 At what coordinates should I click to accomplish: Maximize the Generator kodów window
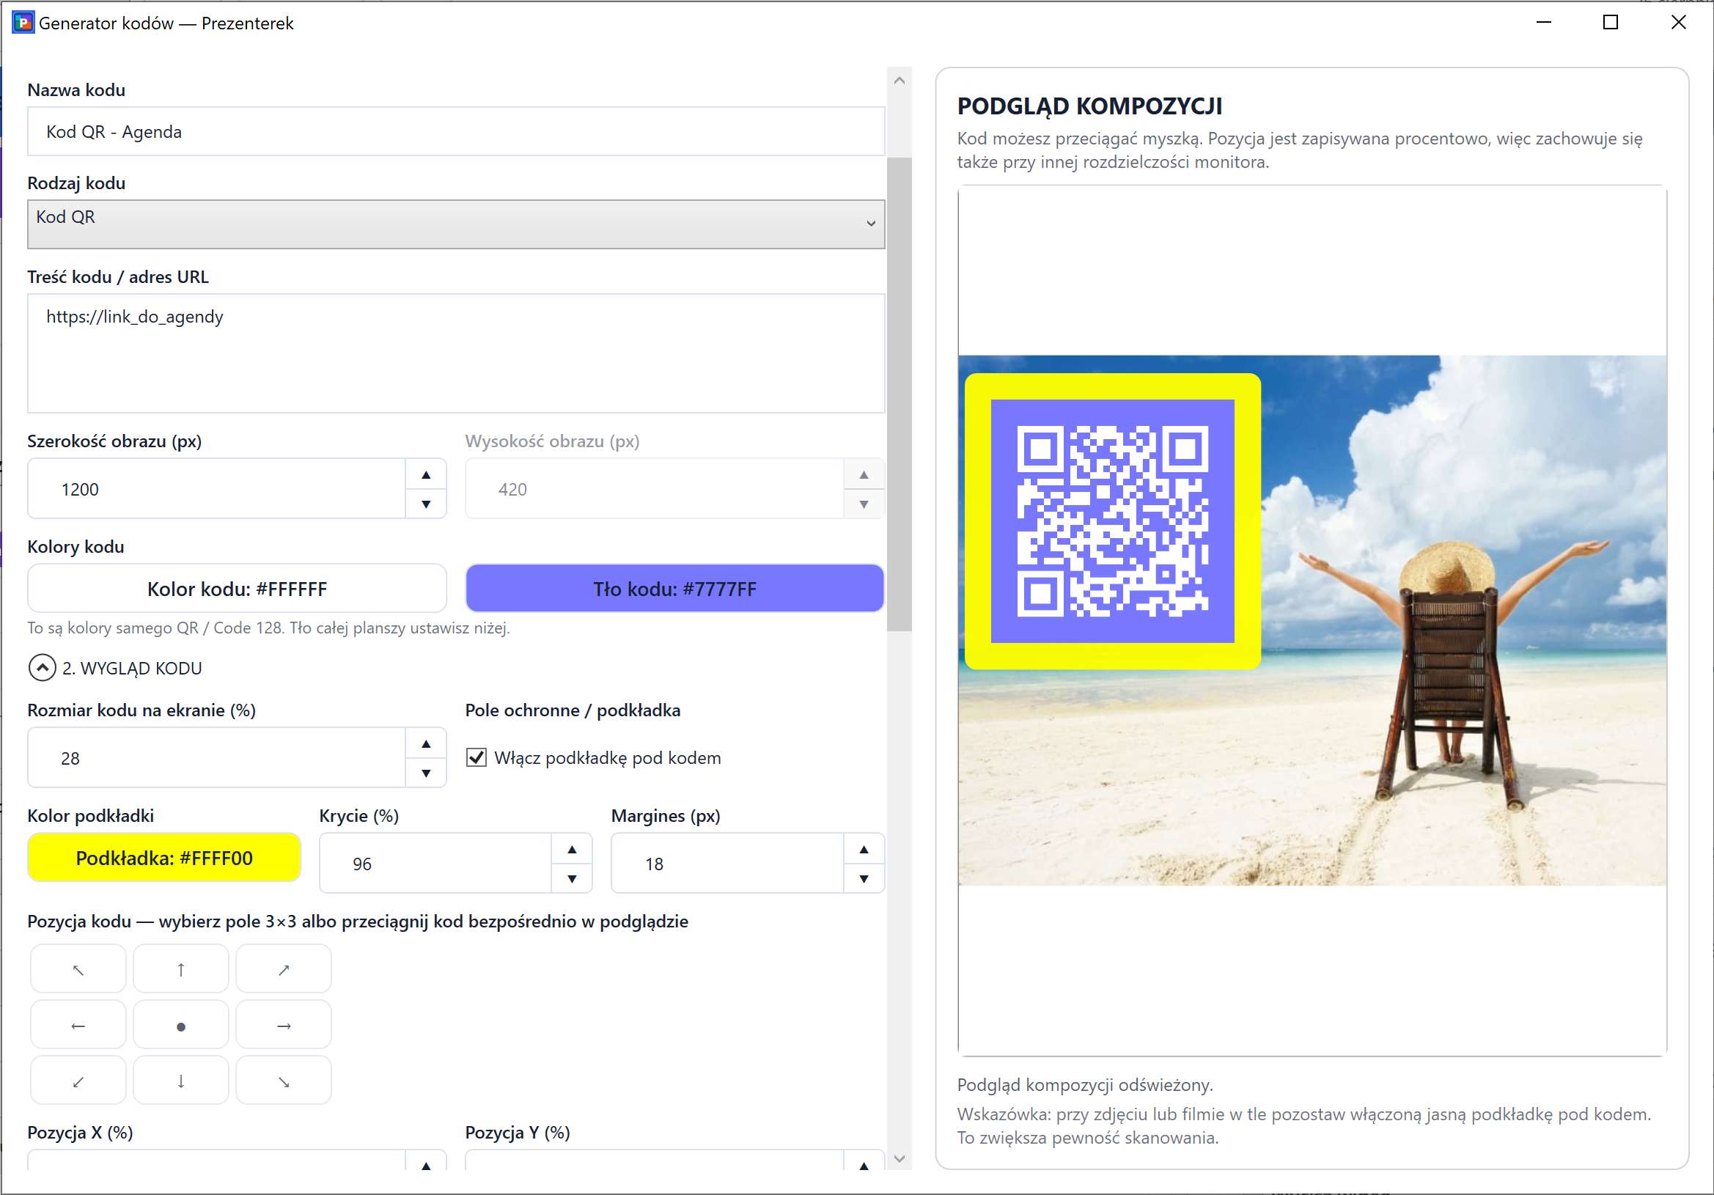tap(1611, 23)
